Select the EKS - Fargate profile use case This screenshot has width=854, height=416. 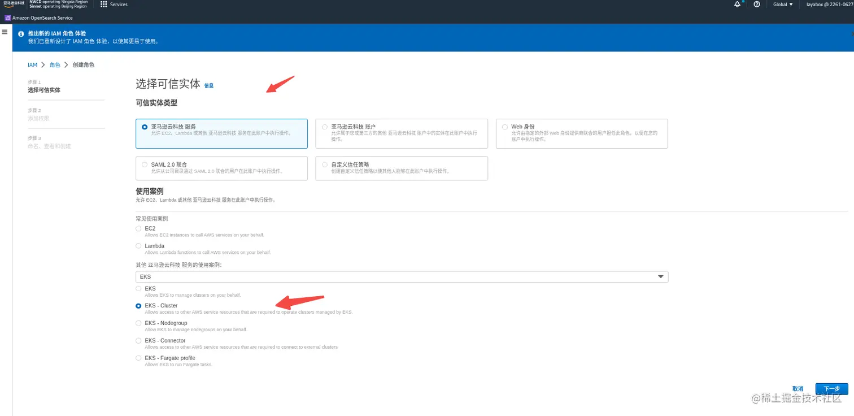tap(138, 358)
